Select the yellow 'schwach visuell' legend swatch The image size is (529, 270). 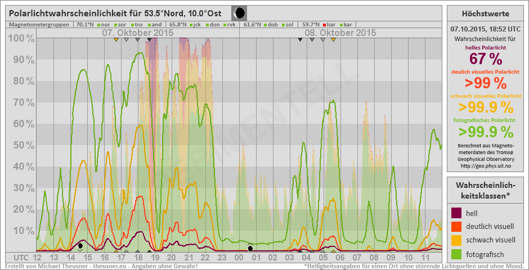point(458,240)
